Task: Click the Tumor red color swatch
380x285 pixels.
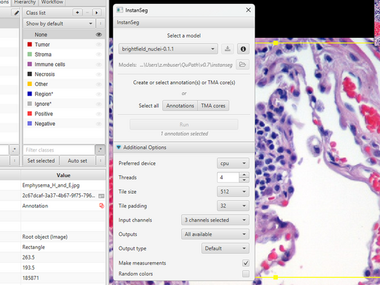Action: click(30, 44)
